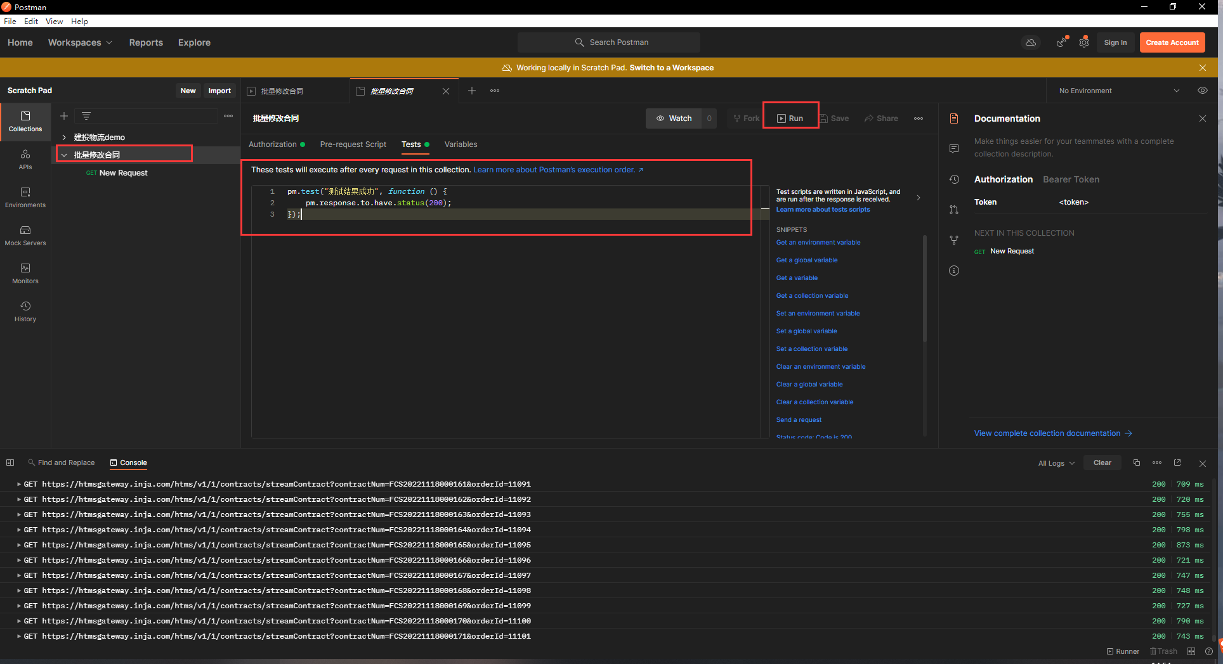Open the Help menu
The height and width of the screenshot is (664, 1223).
[79, 21]
